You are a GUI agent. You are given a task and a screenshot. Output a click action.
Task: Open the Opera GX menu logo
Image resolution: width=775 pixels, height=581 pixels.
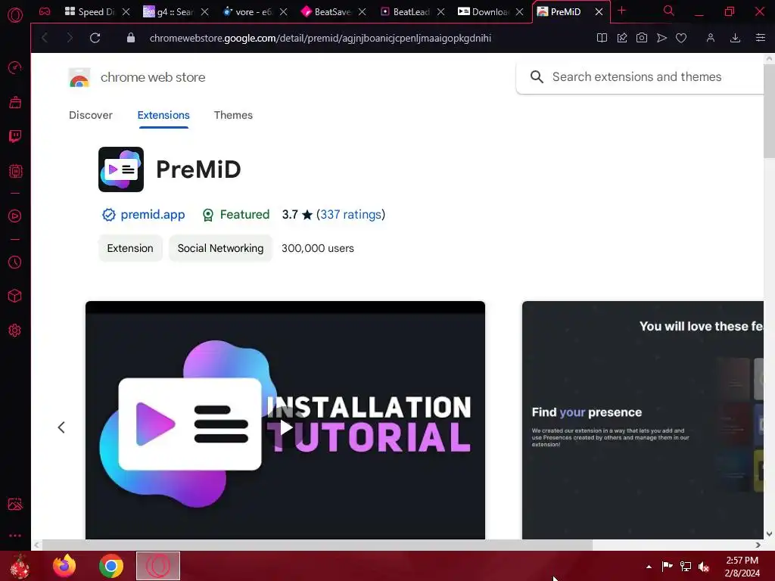tap(15, 15)
